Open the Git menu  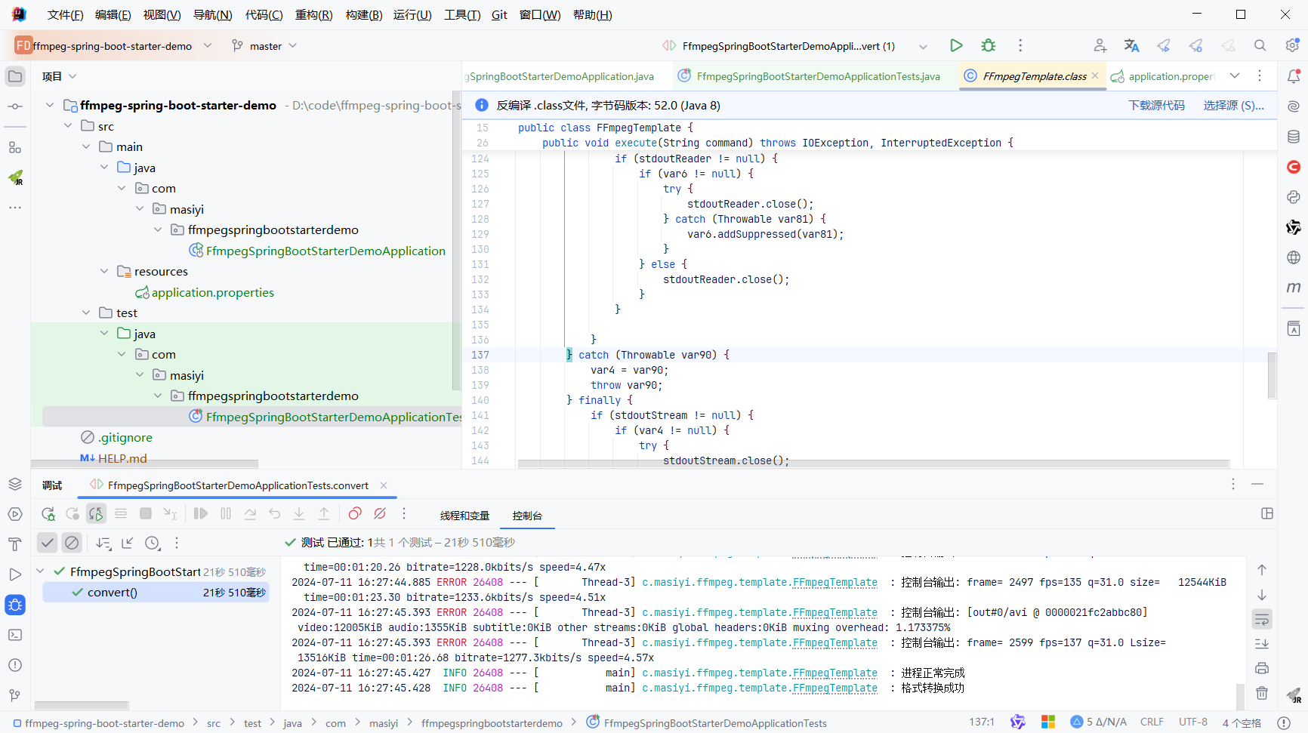coord(499,15)
